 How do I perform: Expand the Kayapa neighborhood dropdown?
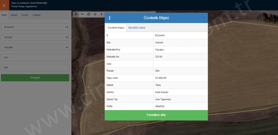coord(35,47)
